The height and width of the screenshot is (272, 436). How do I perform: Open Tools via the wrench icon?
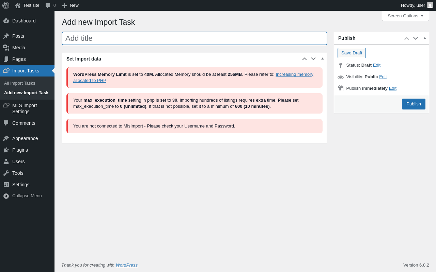coord(6,173)
